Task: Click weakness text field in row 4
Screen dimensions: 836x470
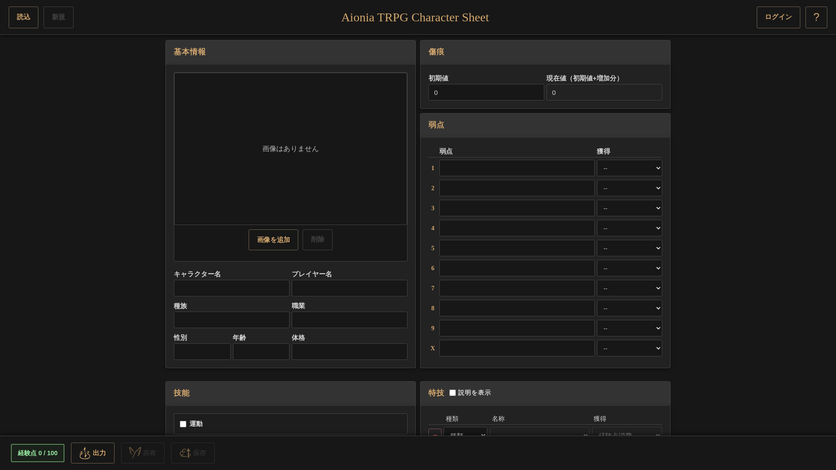Action: [x=517, y=228]
